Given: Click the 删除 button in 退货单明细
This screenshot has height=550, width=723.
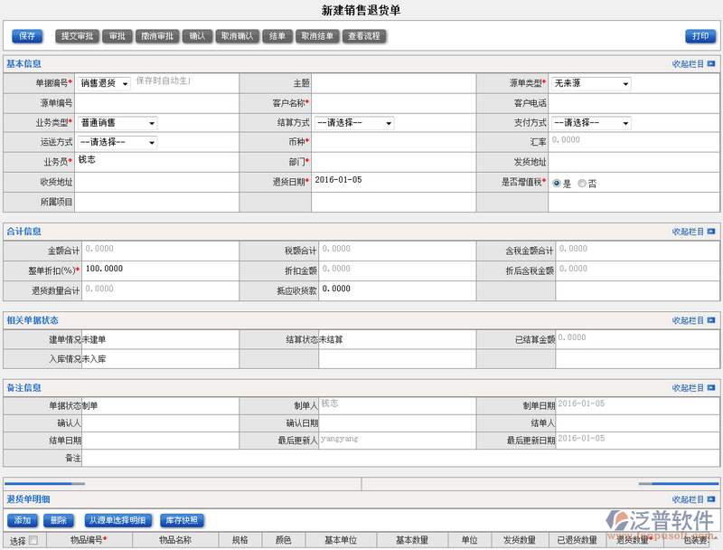Looking at the screenshot, I should [59, 520].
